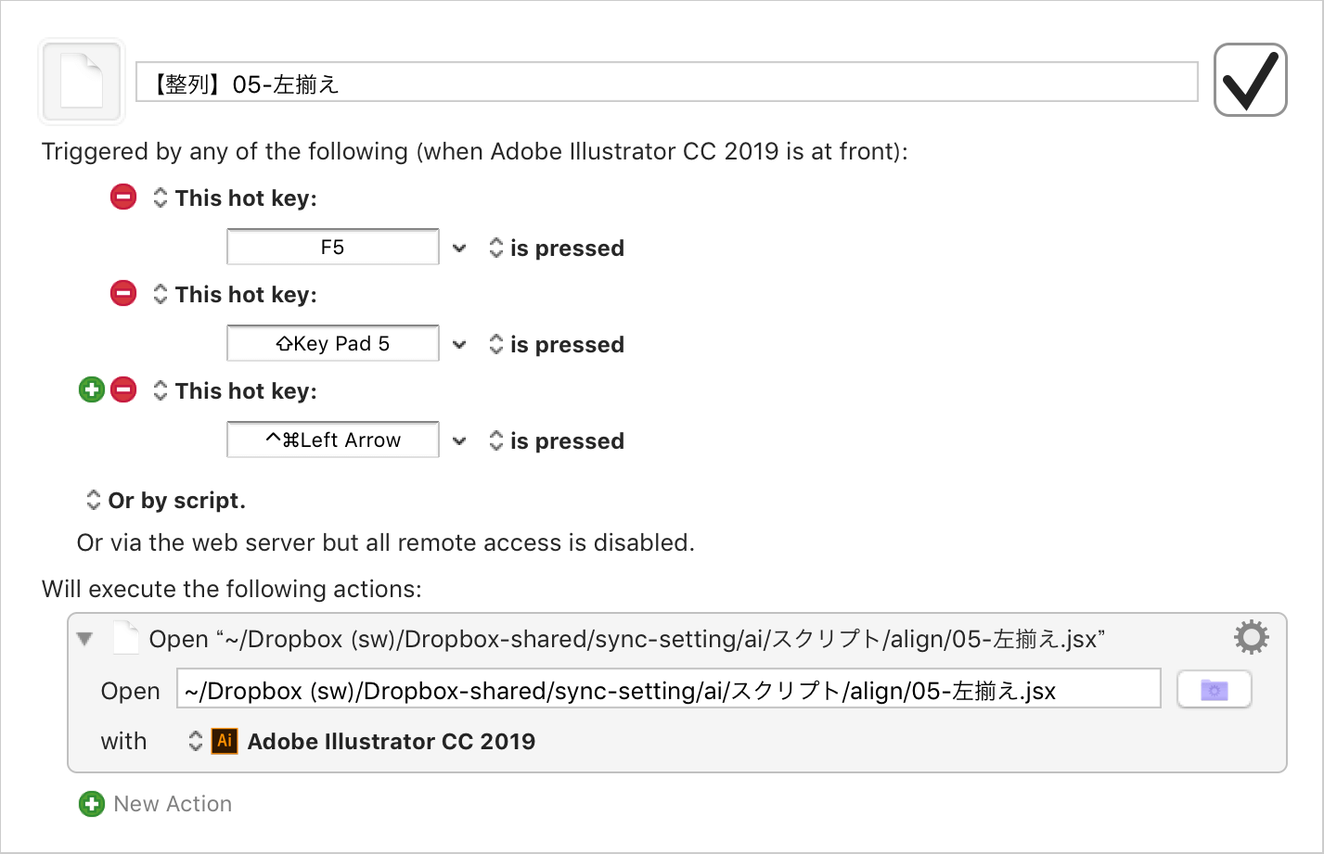Click the Adobe Illustrator app icon
Screen dimensions: 1324x854
point(225,741)
